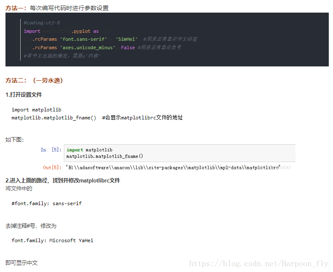
Task: Click the text '即可显示中文'
Action: point(21,263)
